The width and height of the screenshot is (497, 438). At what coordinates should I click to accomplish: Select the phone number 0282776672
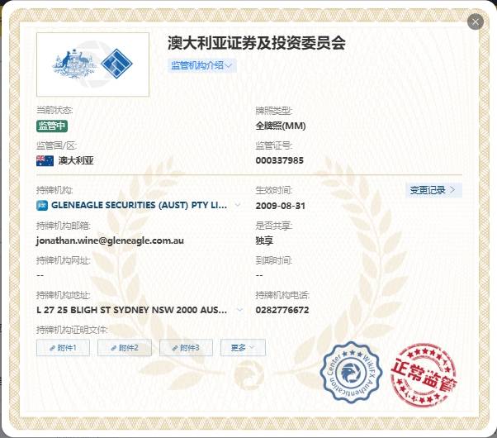tap(282, 310)
